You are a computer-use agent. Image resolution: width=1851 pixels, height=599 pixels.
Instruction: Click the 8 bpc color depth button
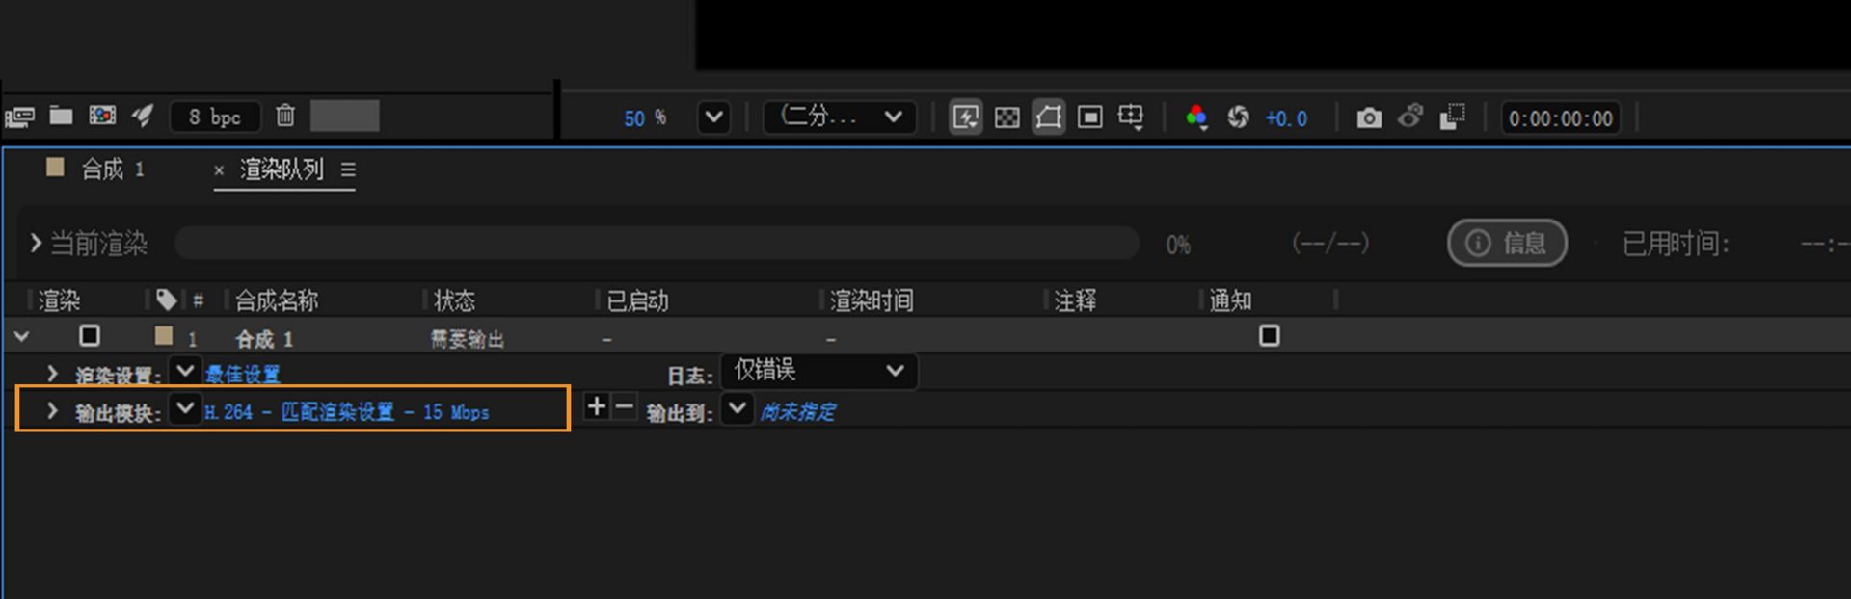[215, 117]
